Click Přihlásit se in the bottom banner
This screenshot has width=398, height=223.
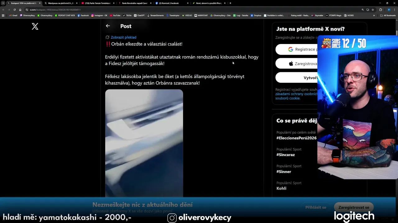(316, 207)
